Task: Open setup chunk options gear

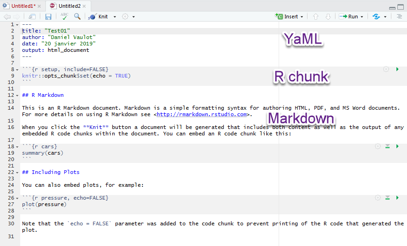Action: click(386, 69)
